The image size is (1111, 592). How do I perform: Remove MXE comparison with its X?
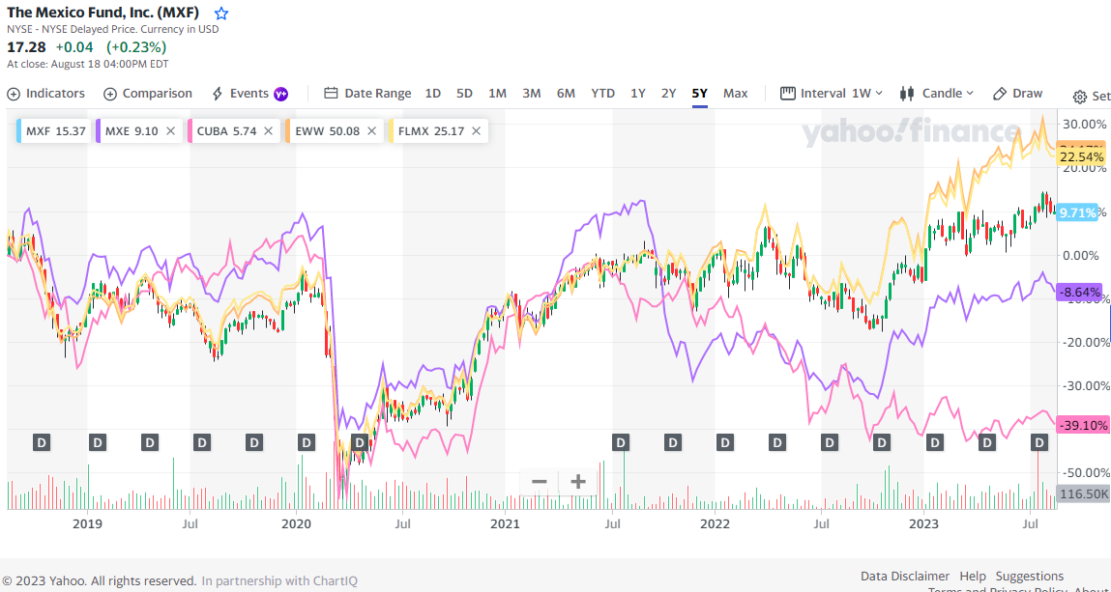170,130
